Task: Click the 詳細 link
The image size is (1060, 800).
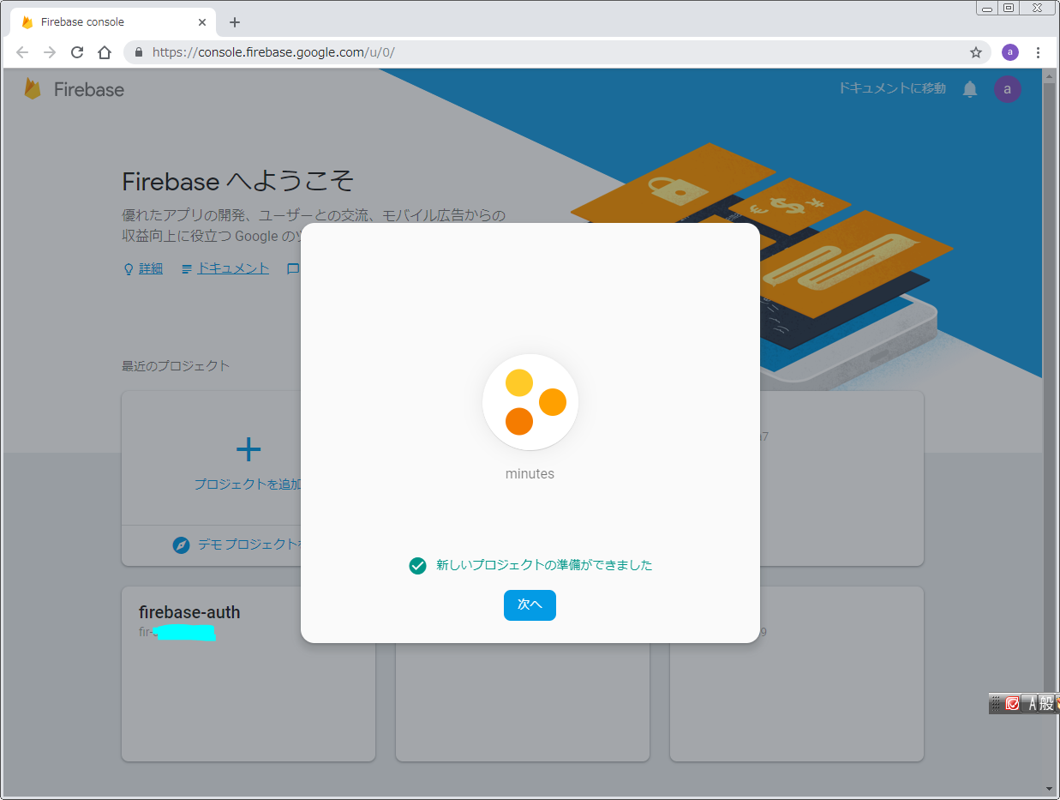Action: click(x=150, y=268)
